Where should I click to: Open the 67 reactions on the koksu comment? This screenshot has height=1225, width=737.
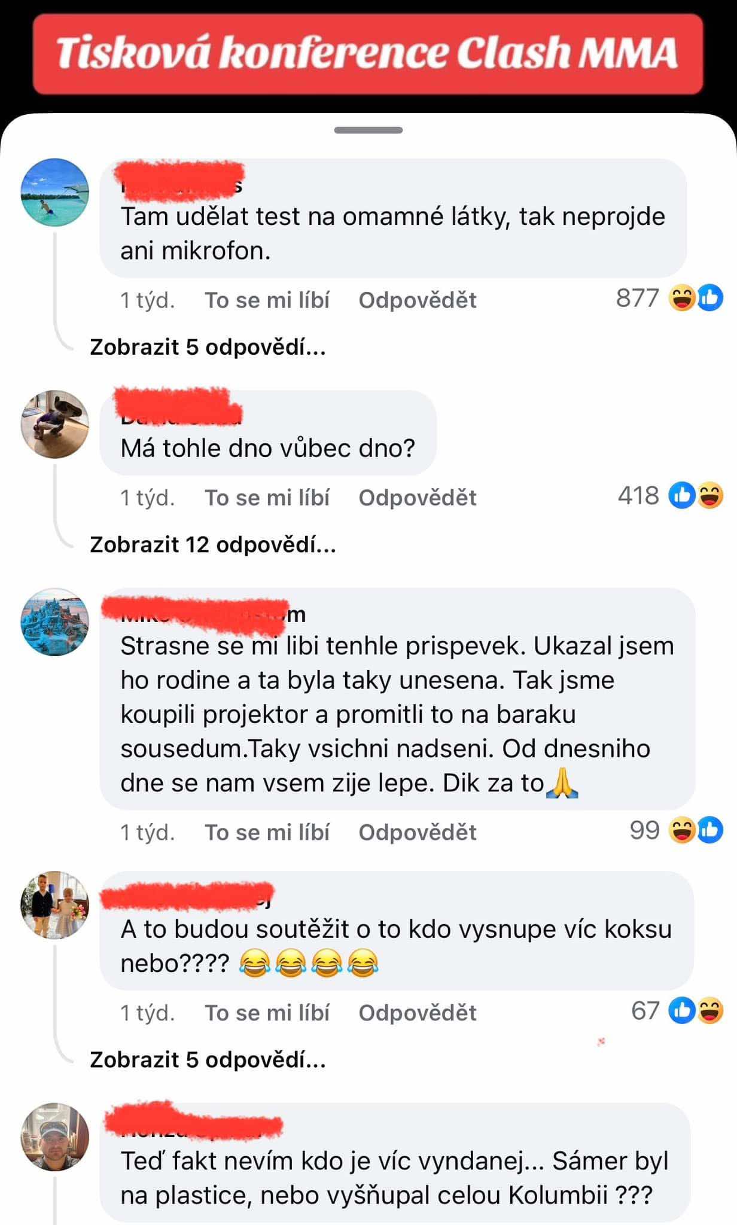click(677, 1011)
